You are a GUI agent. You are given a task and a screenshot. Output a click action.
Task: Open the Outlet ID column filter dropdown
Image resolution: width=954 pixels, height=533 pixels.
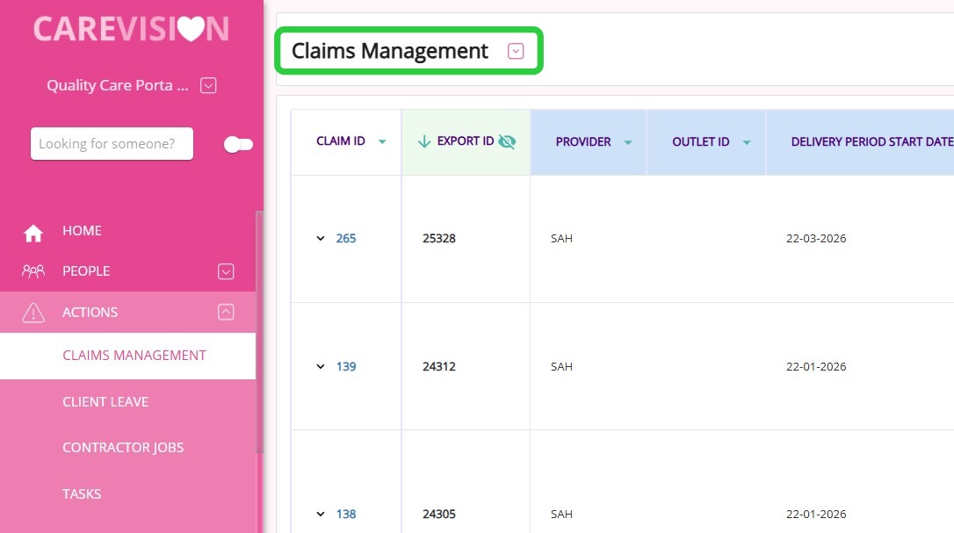coord(747,142)
